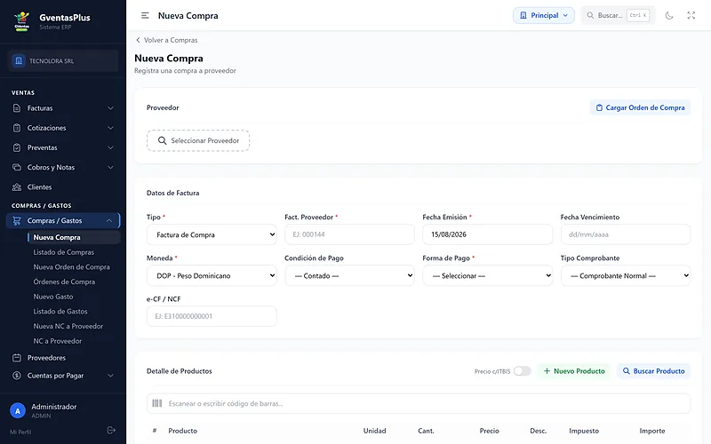Open NC a Proveedor list
This screenshot has height=444, width=711.
point(57,341)
